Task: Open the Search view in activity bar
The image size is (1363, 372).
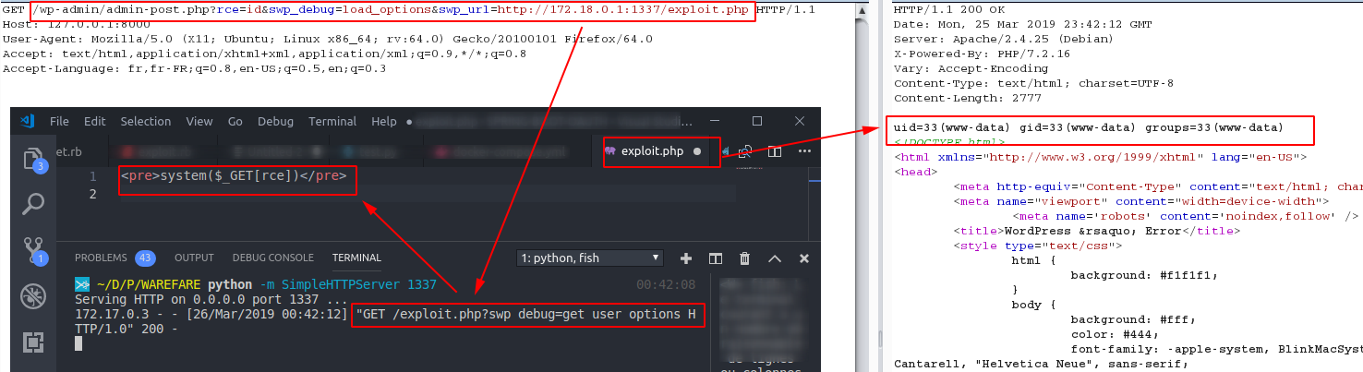Action: [x=33, y=203]
